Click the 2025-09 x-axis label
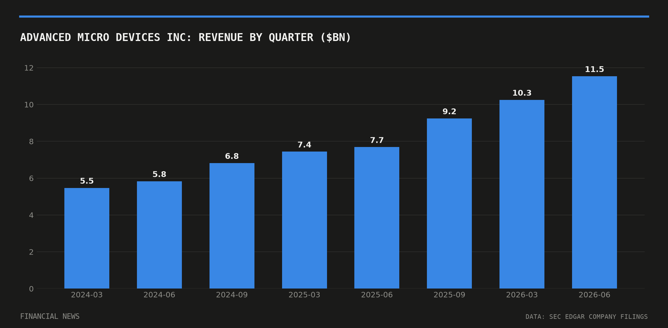The height and width of the screenshot is (328, 668). 449,295
